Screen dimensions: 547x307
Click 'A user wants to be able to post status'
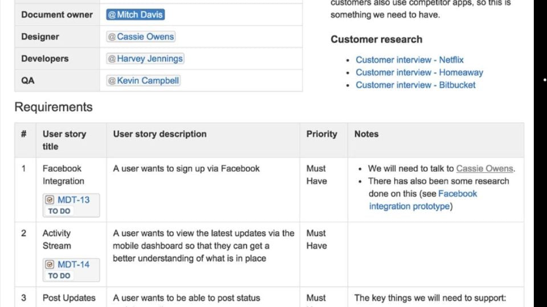(186, 298)
